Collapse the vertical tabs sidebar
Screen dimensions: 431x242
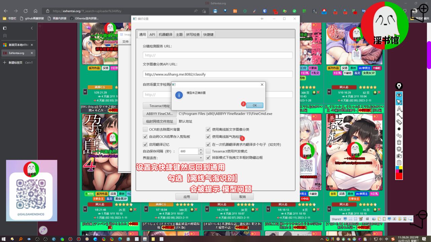click(x=32, y=28)
